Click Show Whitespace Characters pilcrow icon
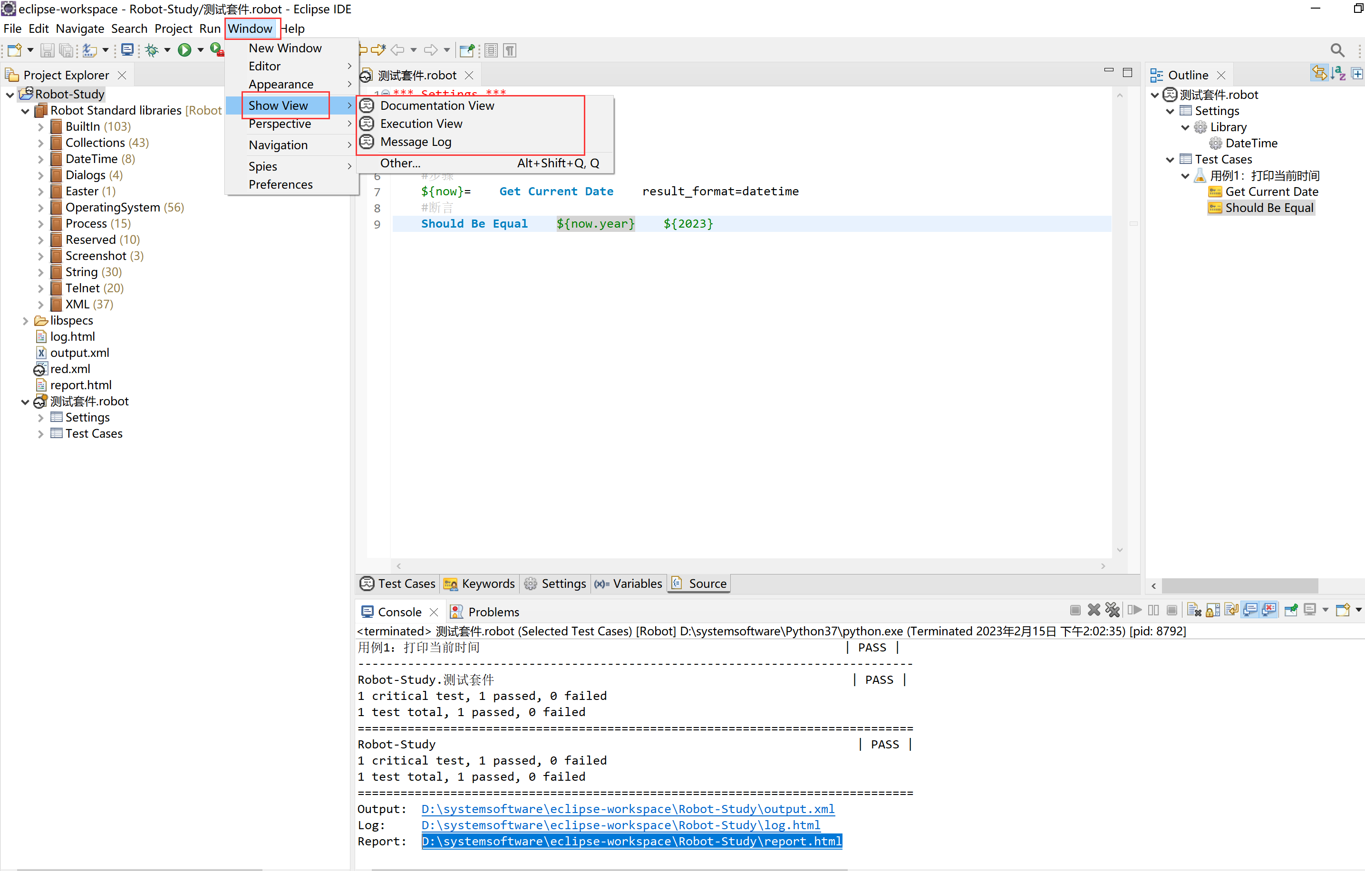 pos(510,50)
